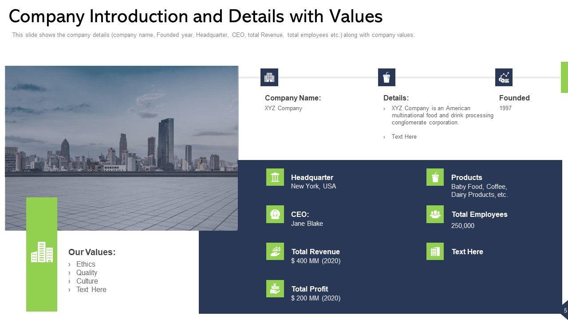The image size is (568, 320).
Task: Click the Total Profit icon
Action: [275, 288]
